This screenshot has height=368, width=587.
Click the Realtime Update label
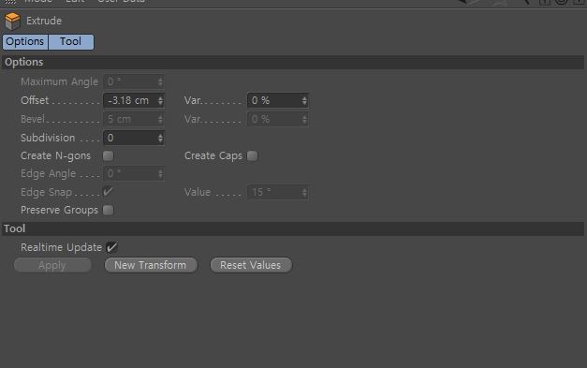[62, 248]
